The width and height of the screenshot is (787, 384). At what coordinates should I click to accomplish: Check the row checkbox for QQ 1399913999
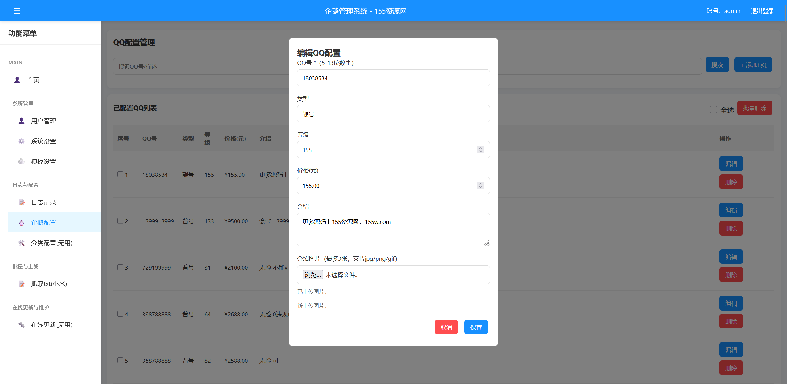(x=120, y=221)
